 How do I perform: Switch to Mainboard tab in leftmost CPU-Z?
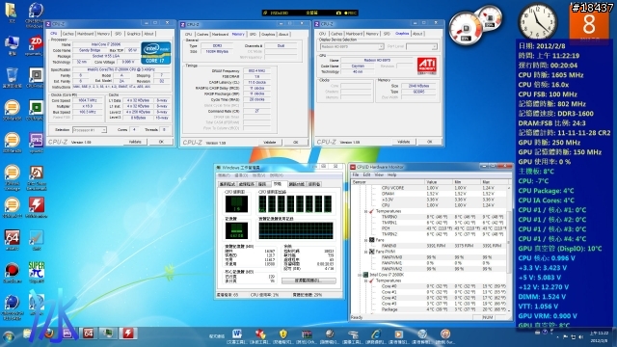(86, 34)
